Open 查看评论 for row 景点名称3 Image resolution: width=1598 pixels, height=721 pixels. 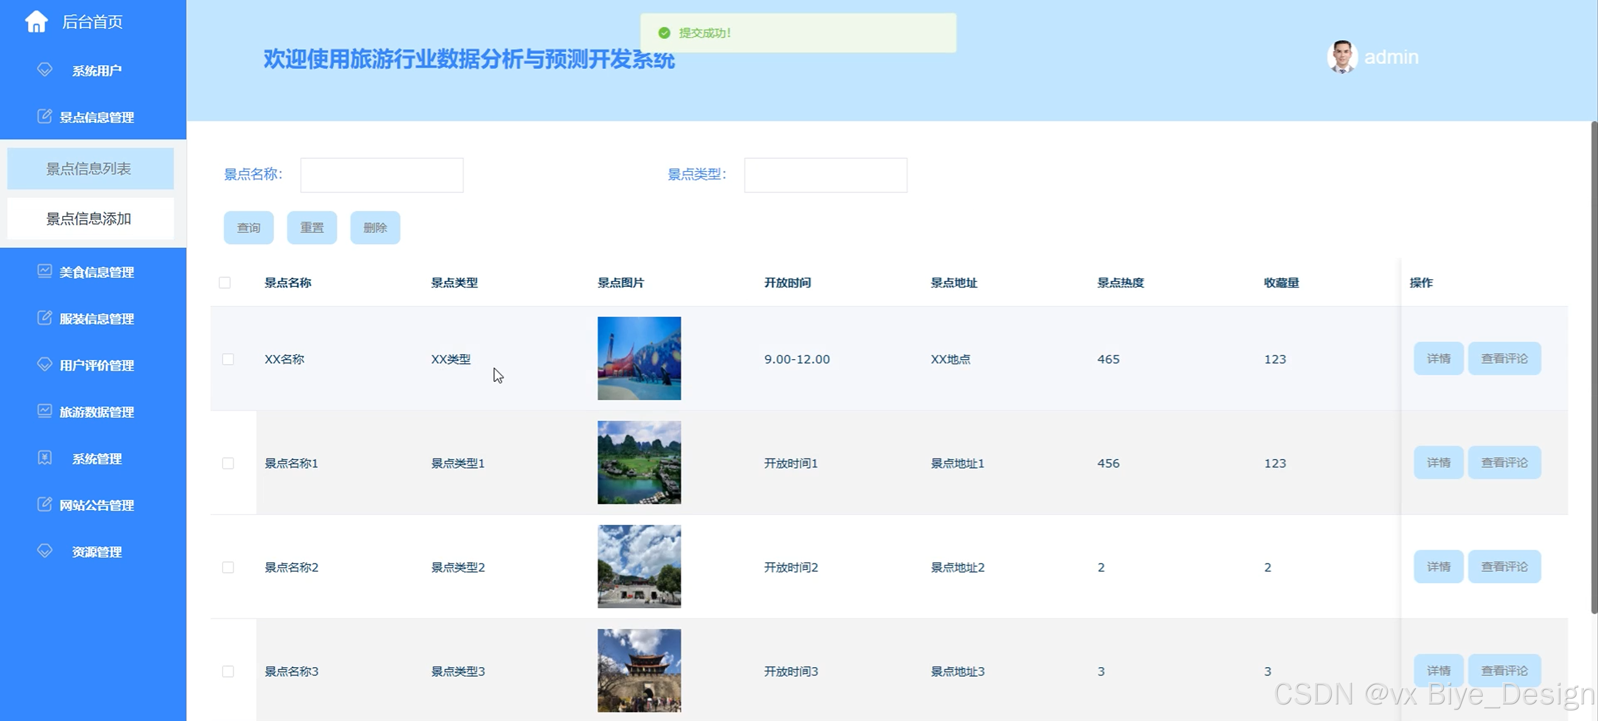(1504, 670)
